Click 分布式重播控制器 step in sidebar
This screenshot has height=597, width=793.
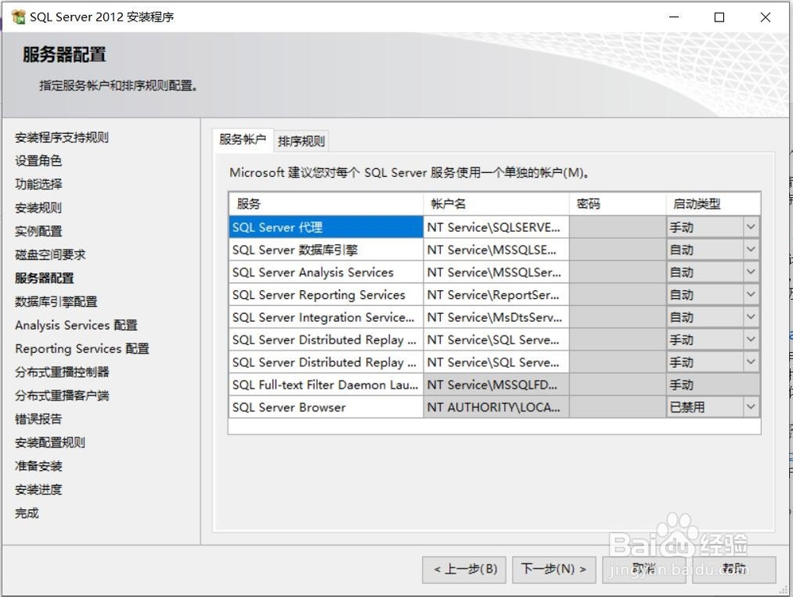(62, 372)
